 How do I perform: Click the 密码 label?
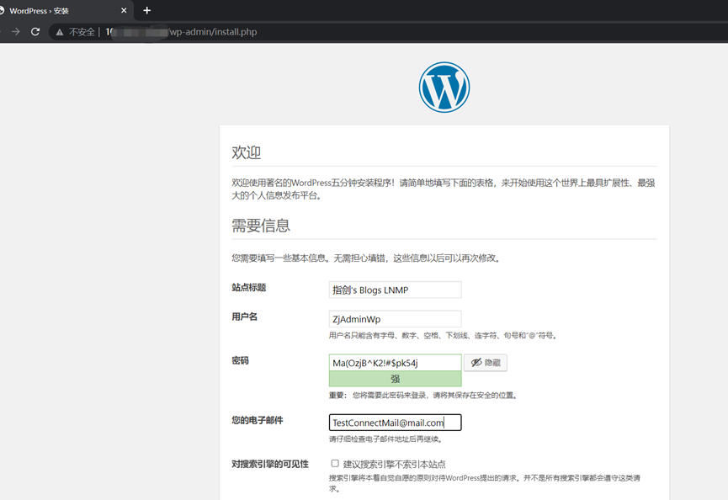tap(240, 360)
